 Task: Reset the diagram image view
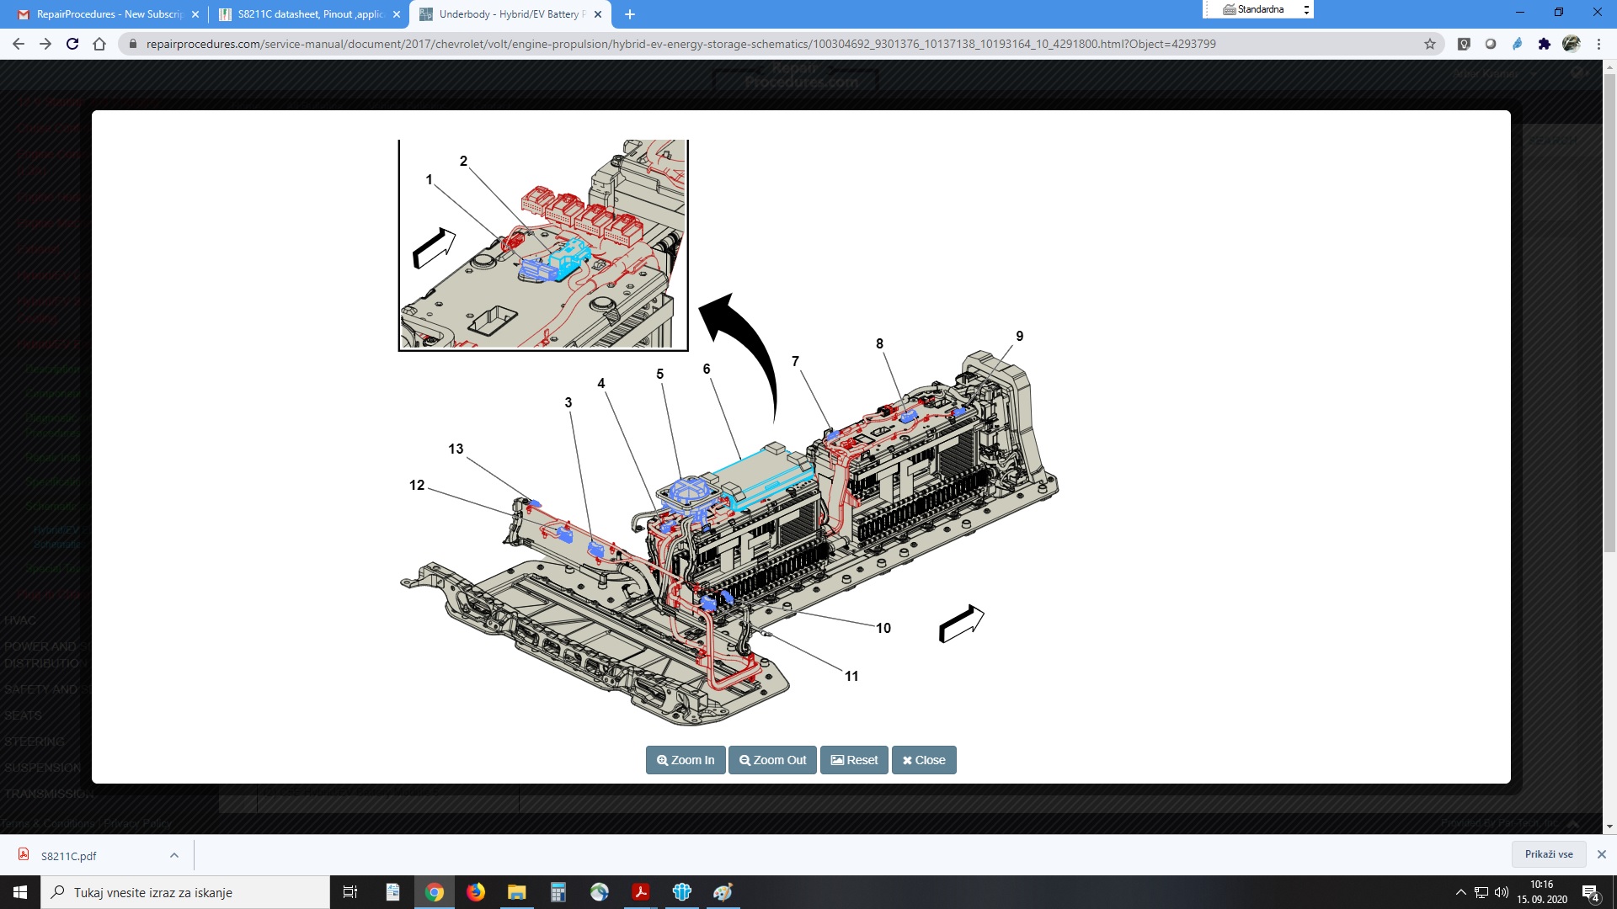coord(854,760)
